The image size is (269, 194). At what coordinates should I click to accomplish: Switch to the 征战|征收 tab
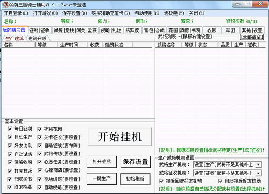(x=40, y=31)
